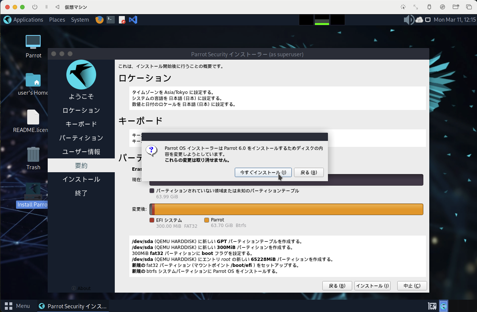The width and height of the screenshot is (477, 312).
Task: Click the Parrot logo in the Applications menu
Action: [x=7, y=20]
